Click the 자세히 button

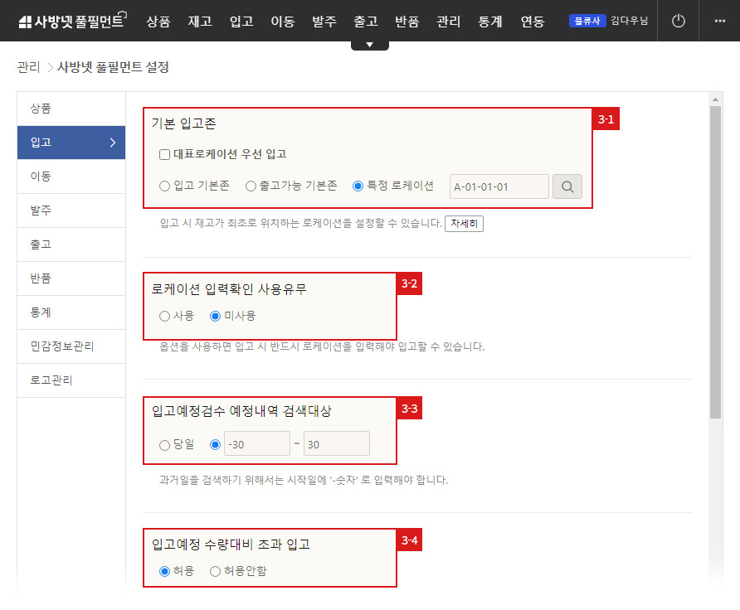pos(464,224)
